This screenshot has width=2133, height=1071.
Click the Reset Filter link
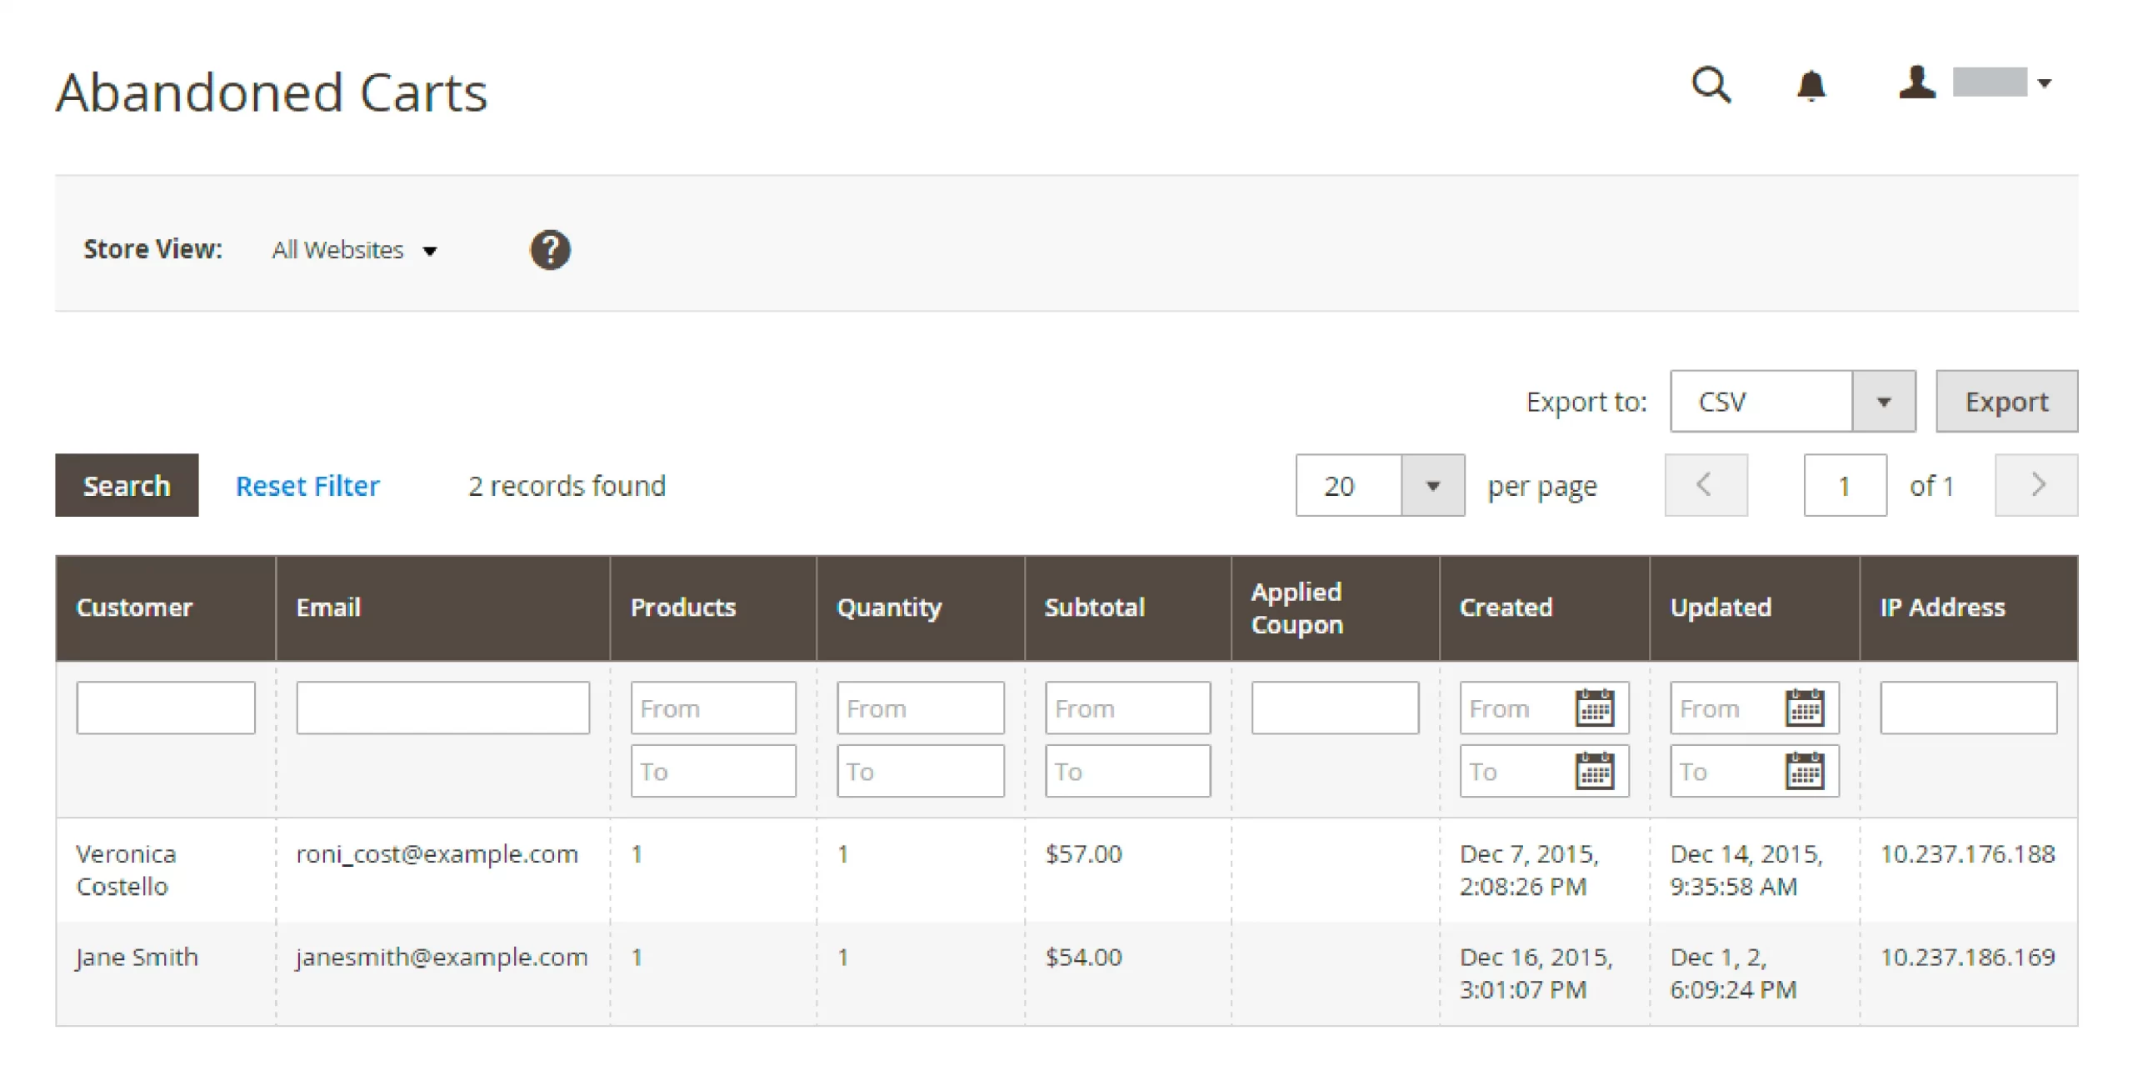[307, 486]
